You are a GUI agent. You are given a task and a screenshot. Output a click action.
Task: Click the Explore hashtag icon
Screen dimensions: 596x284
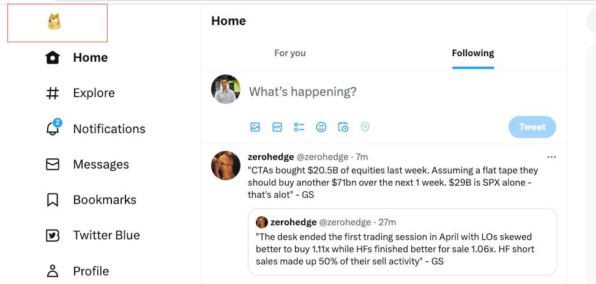pyautogui.click(x=53, y=93)
